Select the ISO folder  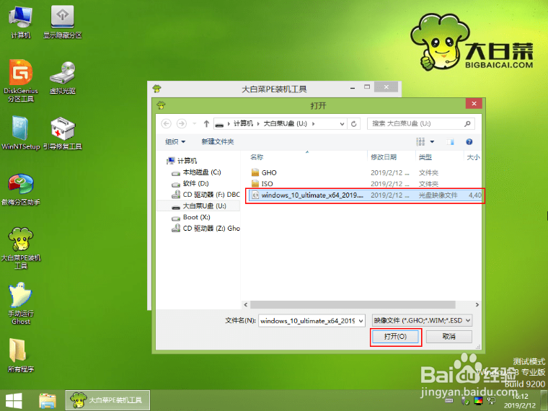(262, 184)
